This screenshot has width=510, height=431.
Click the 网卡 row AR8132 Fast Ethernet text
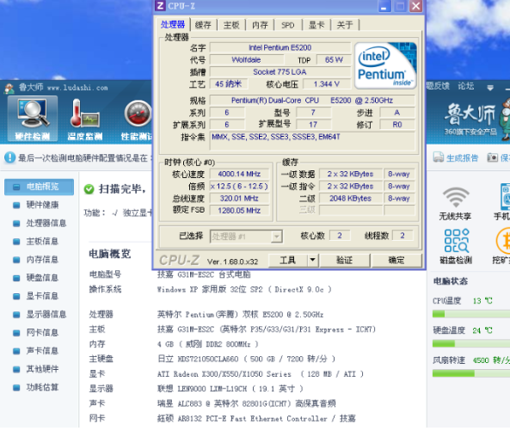click(x=256, y=418)
